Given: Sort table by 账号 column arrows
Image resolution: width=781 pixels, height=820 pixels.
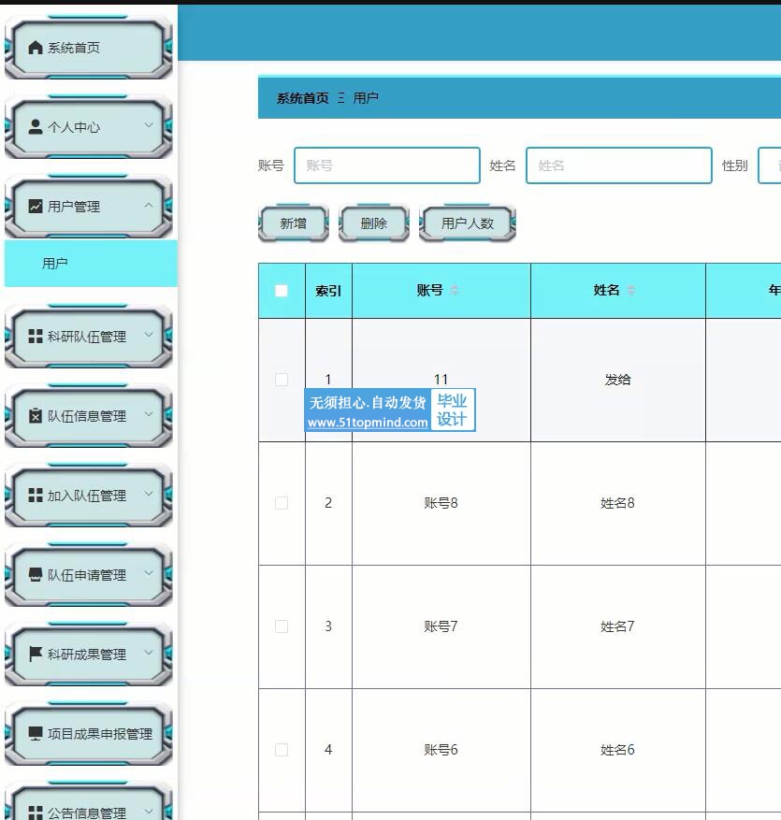Looking at the screenshot, I should click(x=455, y=291).
